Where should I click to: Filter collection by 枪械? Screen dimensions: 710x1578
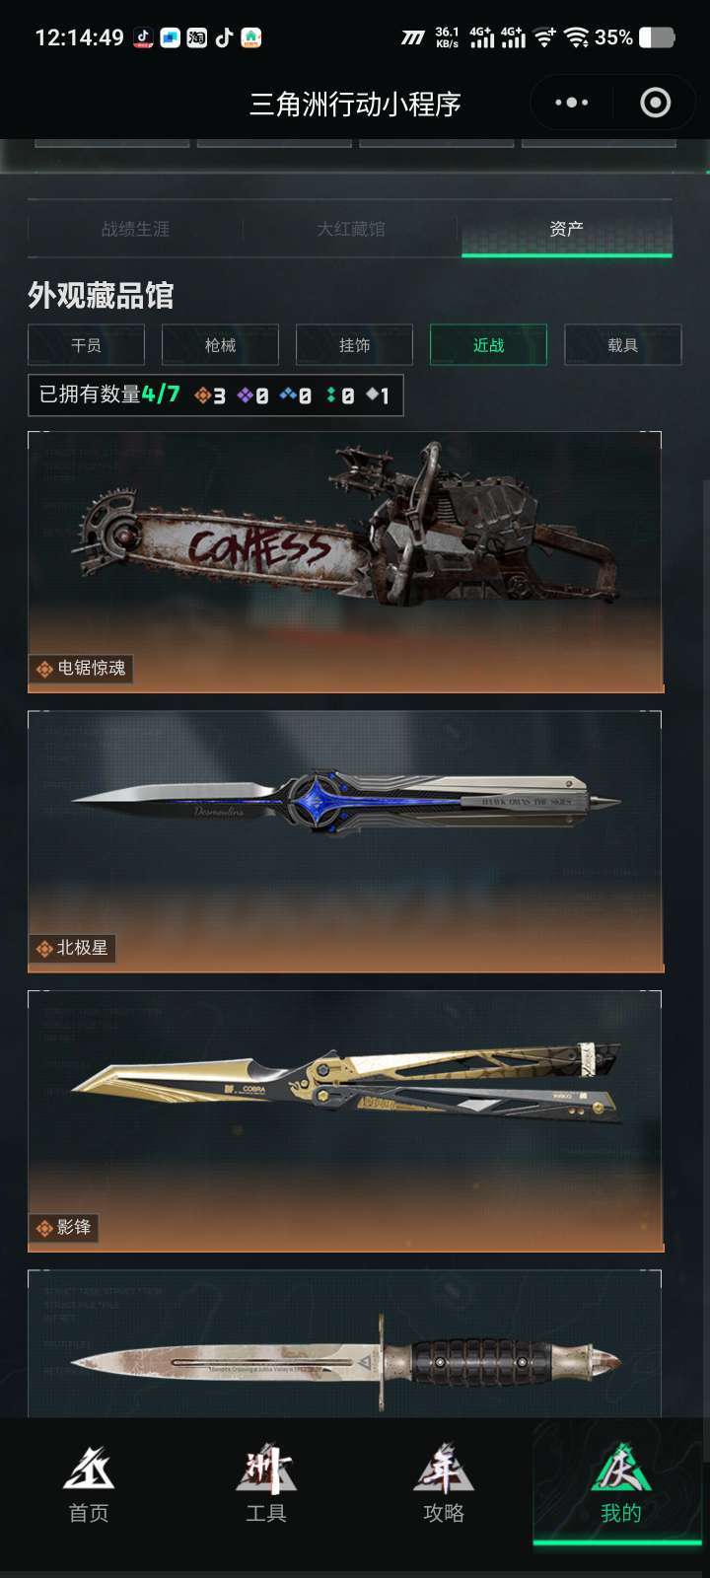220,345
